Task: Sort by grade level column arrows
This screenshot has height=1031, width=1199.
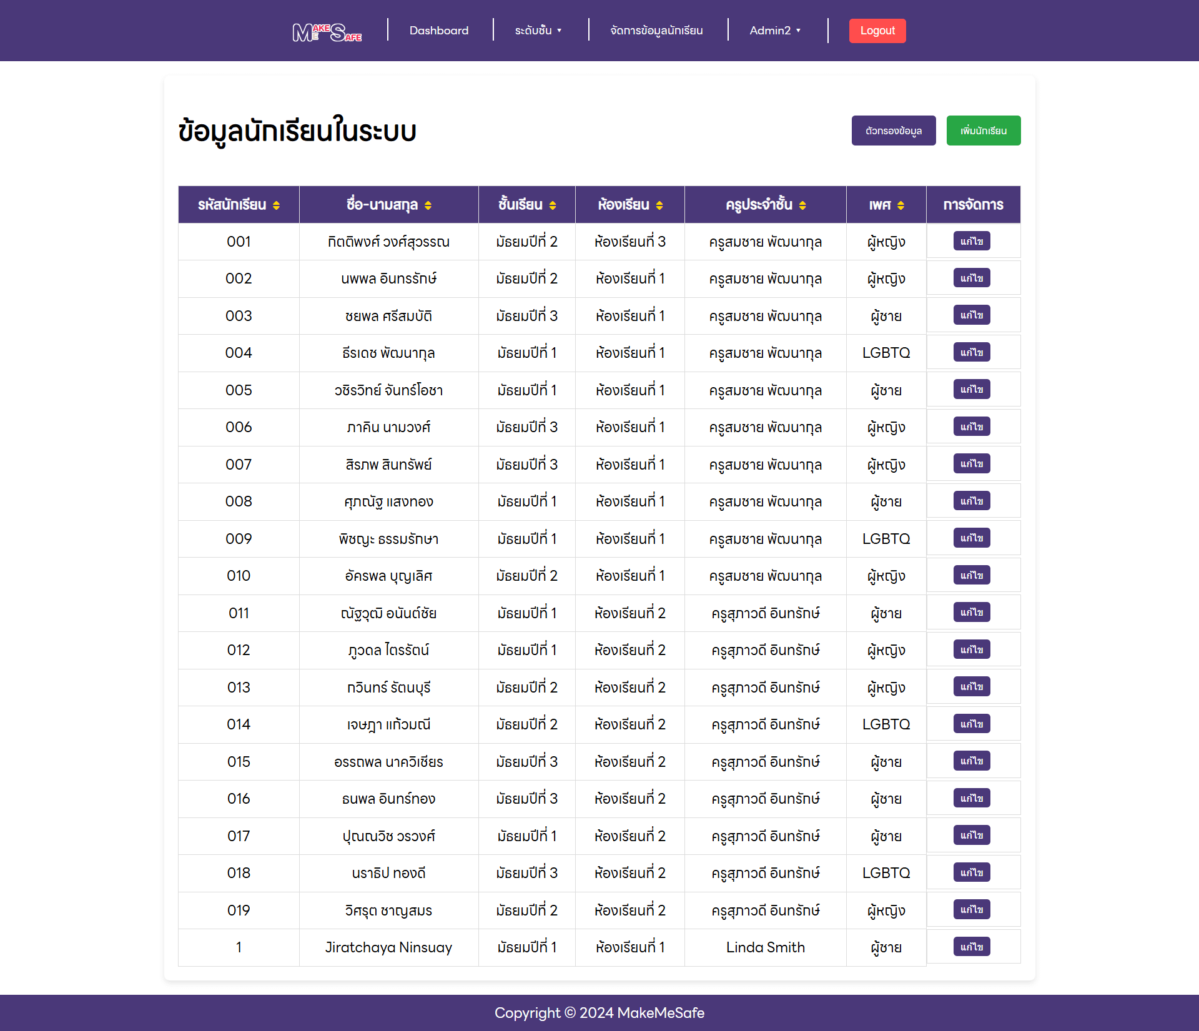Action: (x=553, y=205)
